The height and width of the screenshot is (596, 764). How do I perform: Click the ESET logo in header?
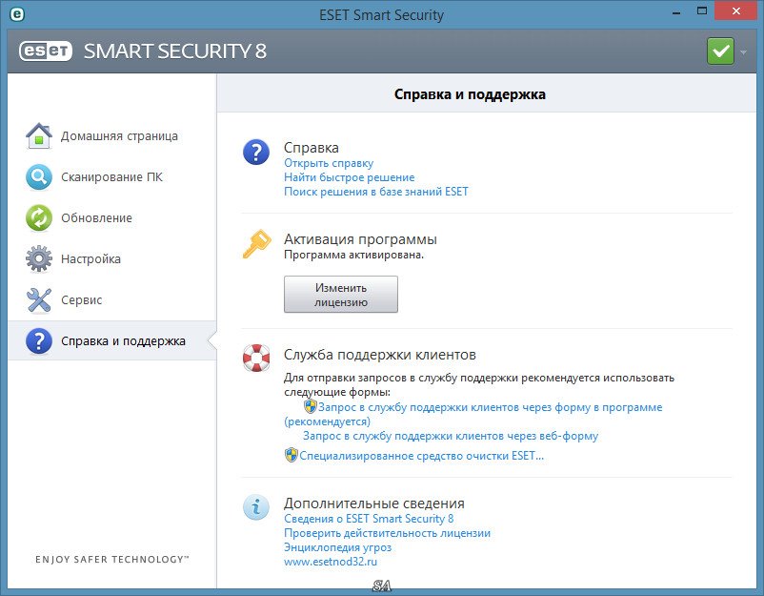tap(46, 51)
